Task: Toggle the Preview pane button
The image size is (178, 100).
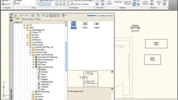Action: [55, 16]
